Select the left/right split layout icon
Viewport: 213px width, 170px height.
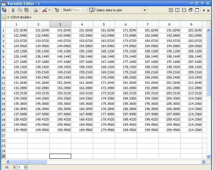pos(177,10)
